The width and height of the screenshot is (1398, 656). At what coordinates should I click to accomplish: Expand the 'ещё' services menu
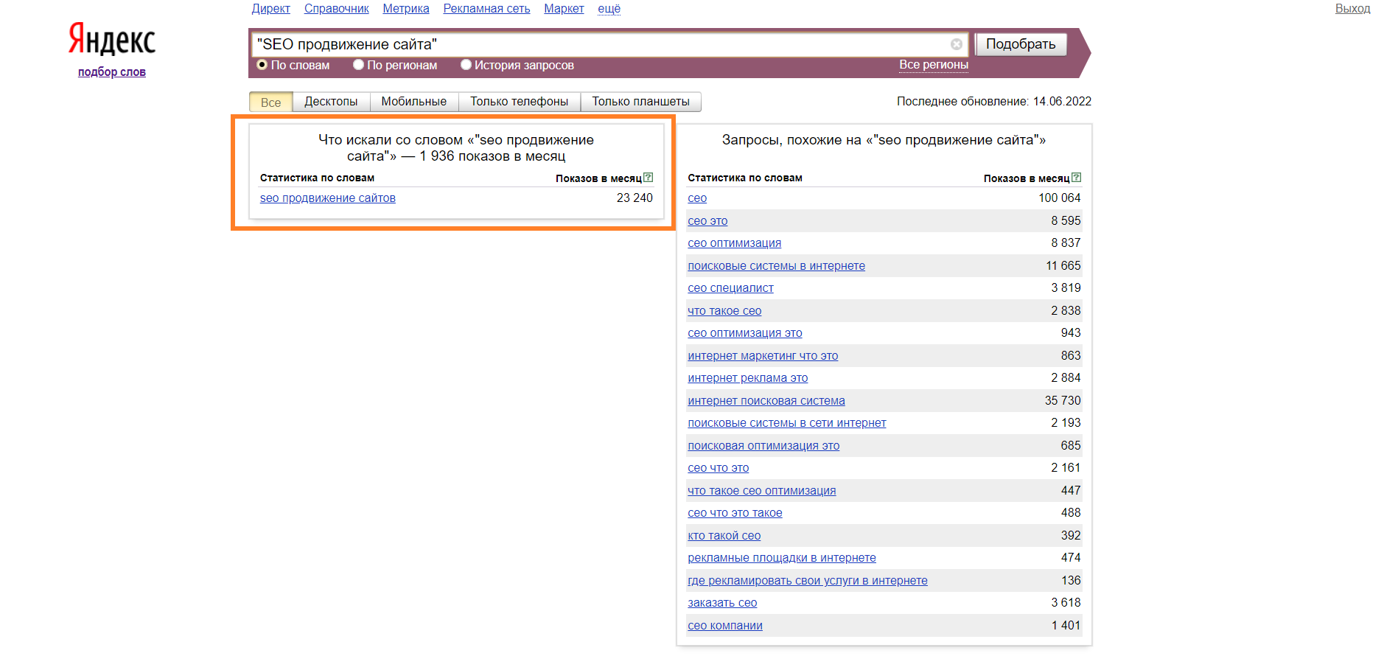pos(609,9)
